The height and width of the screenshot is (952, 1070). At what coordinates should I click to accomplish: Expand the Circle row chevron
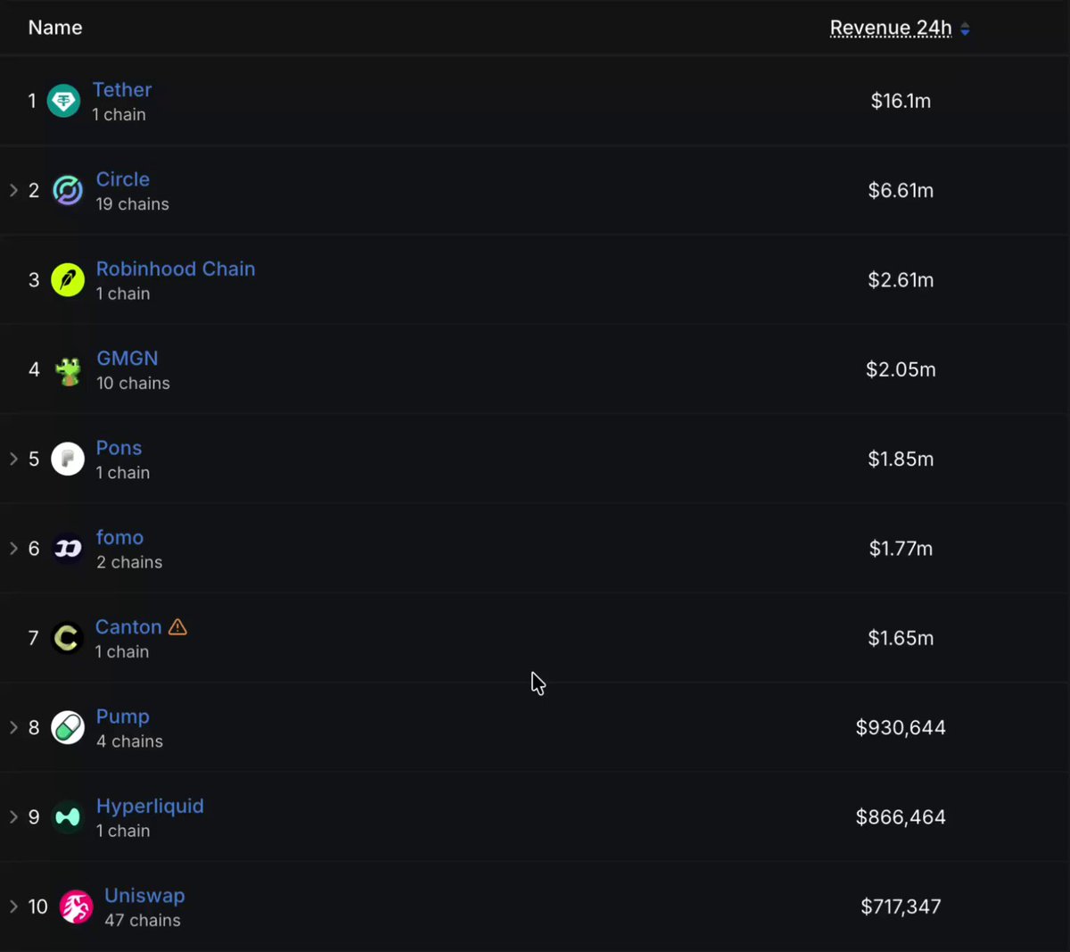13,190
